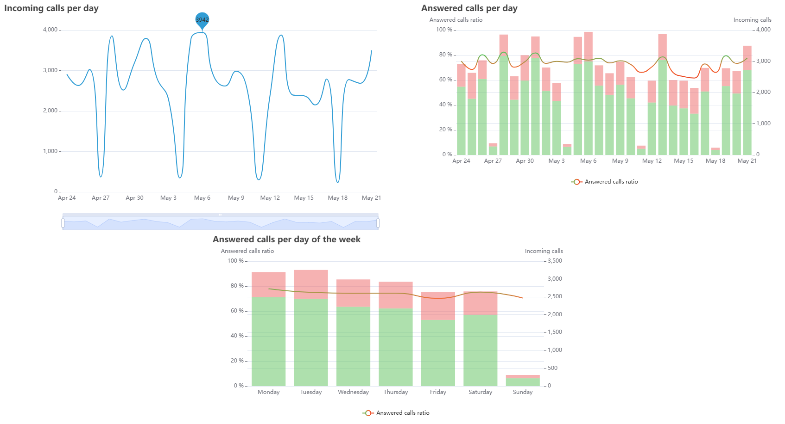The height and width of the screenshot is (424, 785).
Task: Select Tuesday's pink unanswered bar segment
Action: [x=311, y=284]
